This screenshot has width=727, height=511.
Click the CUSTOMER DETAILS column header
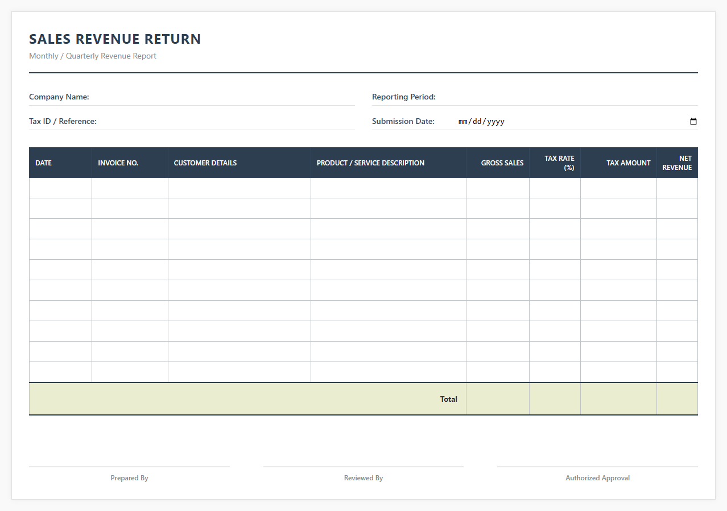239,163
